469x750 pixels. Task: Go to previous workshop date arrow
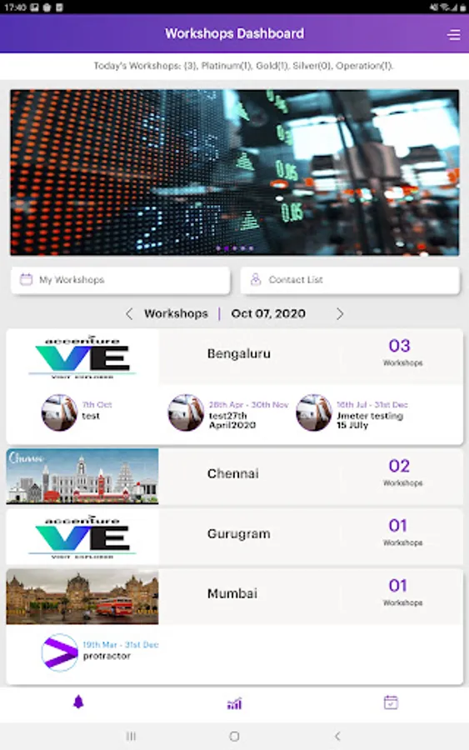pos(129,314)
